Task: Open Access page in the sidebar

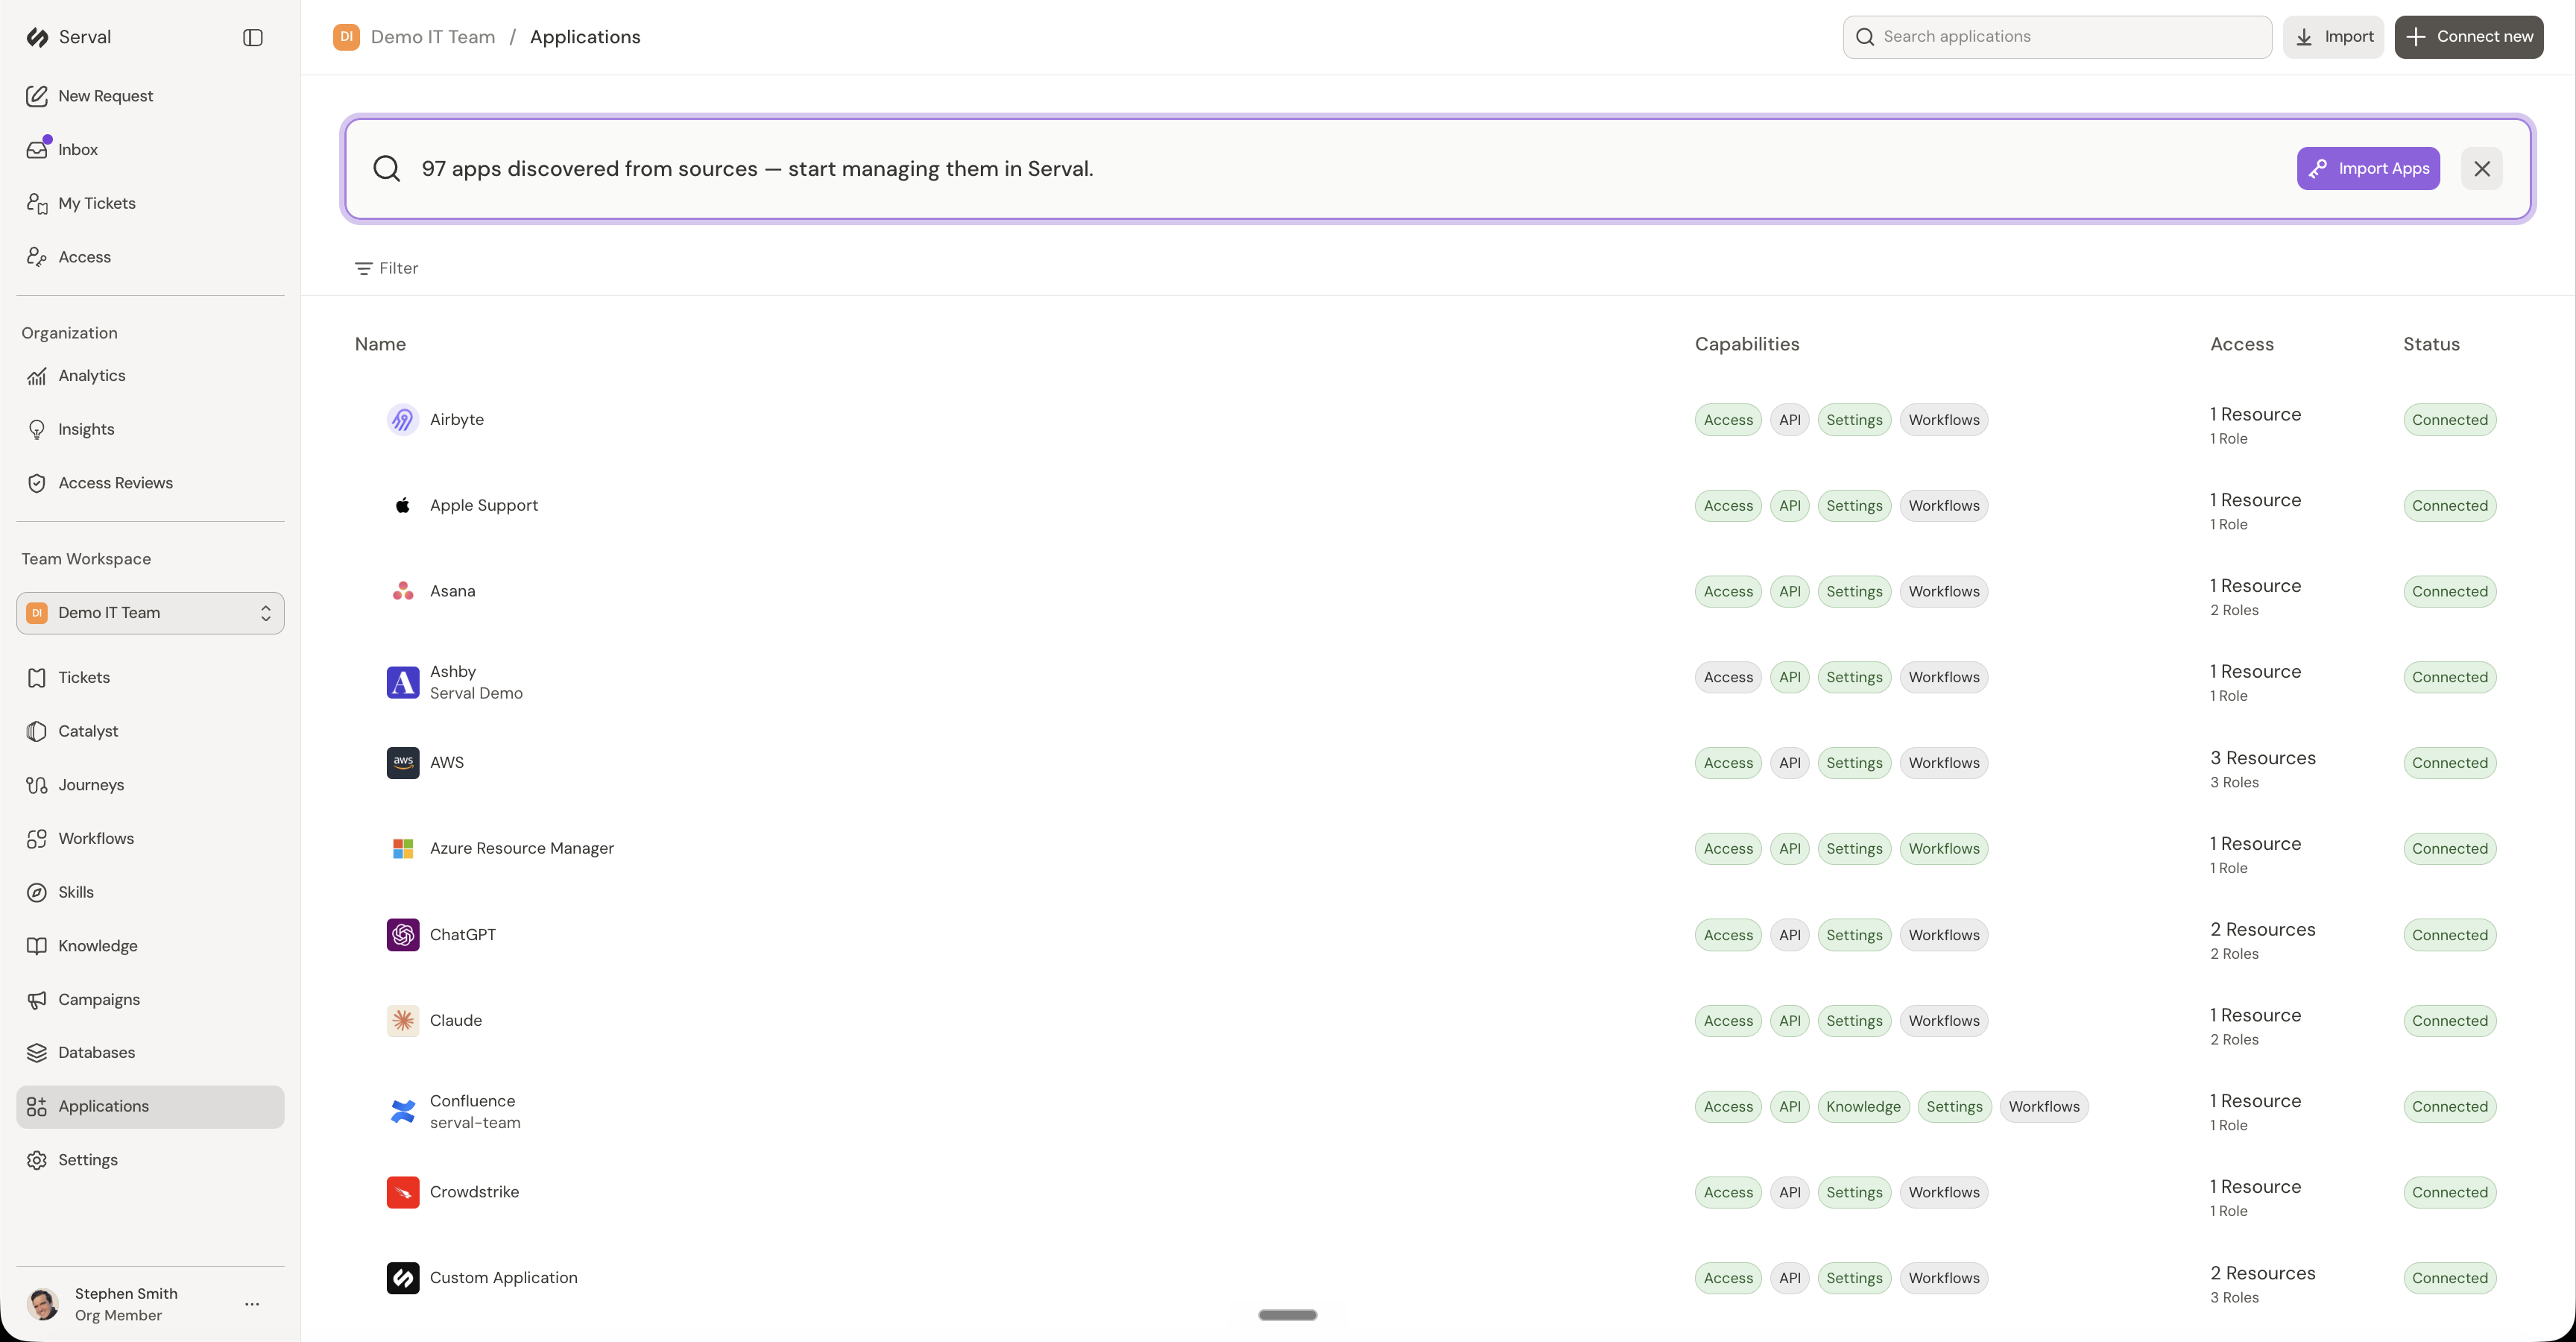Action: pos(150,257)
